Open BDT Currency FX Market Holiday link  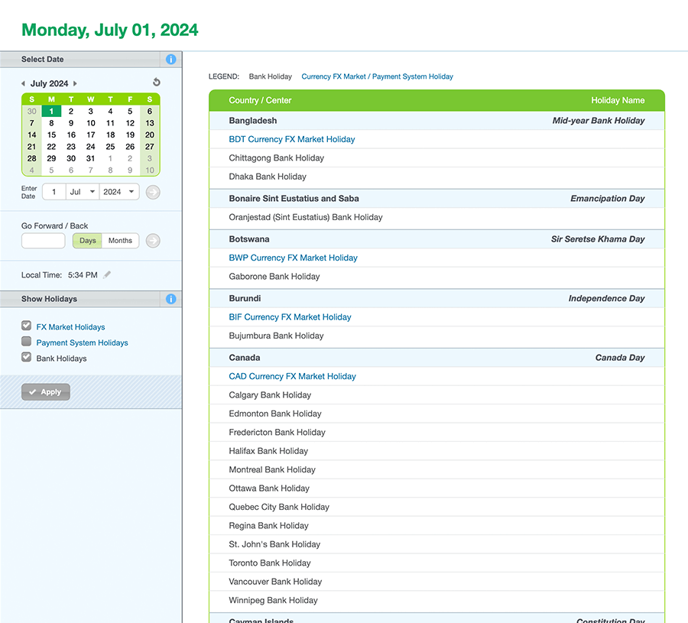pyautogui.click(x=292, y=139)
